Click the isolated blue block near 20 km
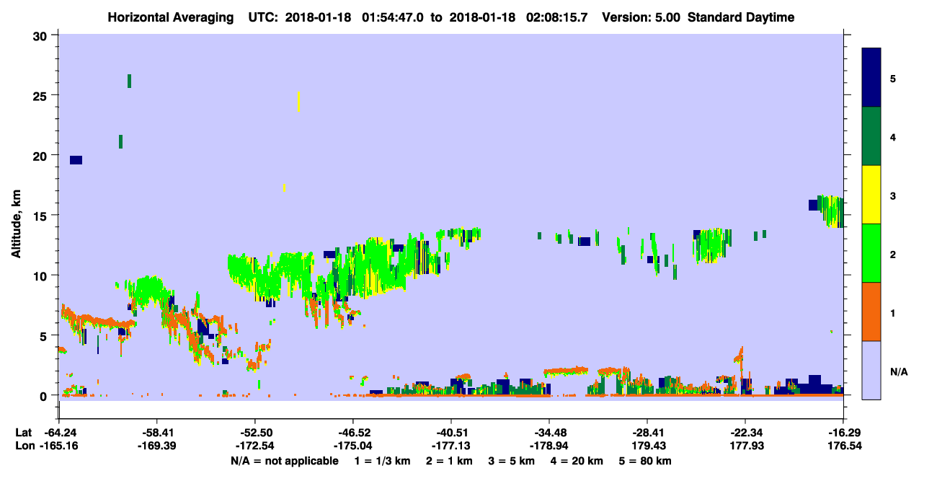The width and height of the screenshot is (937, 481). 76,160
